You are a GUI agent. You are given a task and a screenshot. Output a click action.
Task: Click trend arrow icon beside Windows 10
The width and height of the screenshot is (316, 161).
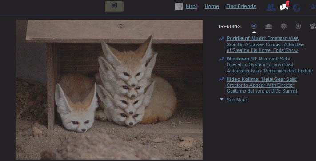click(x=221, y=59)
